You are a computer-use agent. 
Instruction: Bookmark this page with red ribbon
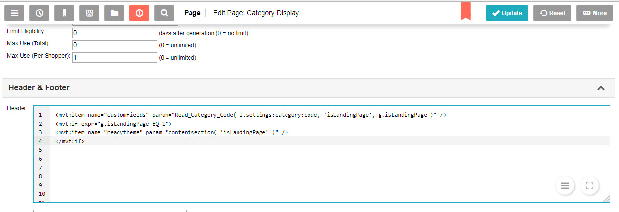465,11
